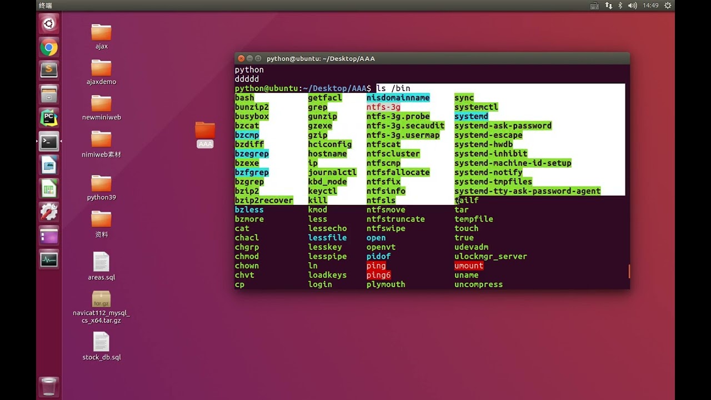Viewport: 711px width, 400px height.
Task: Open Sublime Text from the launcher
Action: pos(49,71)
